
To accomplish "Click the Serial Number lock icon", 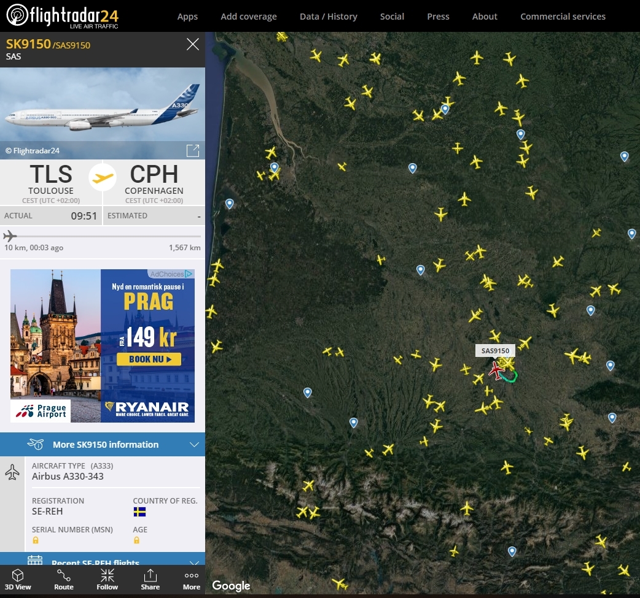I will (x=36, y=540).
